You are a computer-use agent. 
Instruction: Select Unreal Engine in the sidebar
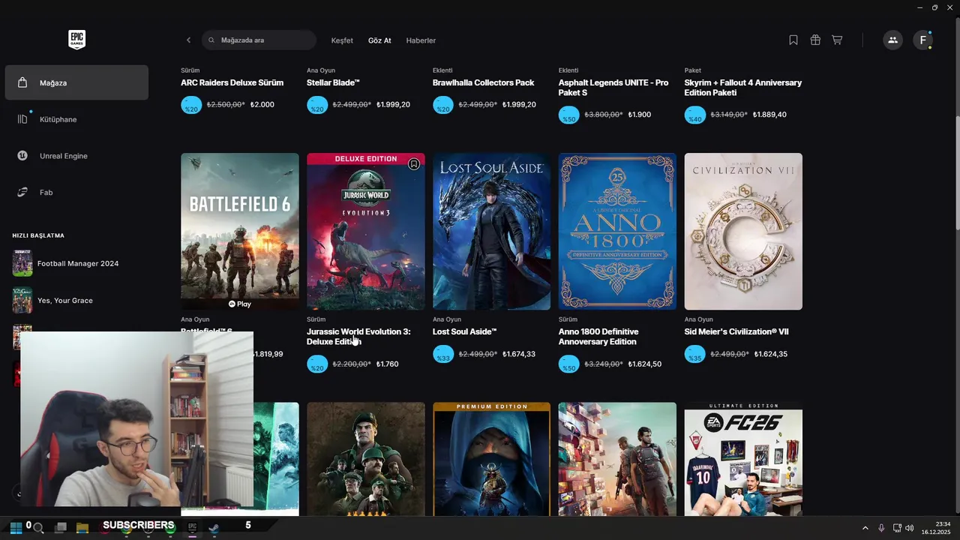click(76, 156)
